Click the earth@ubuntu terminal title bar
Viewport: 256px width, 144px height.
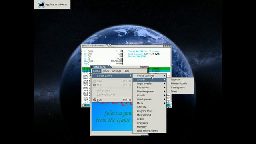coord(126,46)
